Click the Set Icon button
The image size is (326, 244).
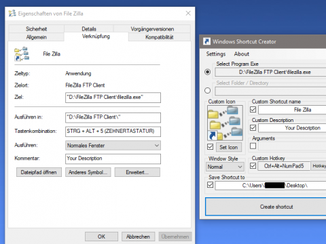(229, 147)
